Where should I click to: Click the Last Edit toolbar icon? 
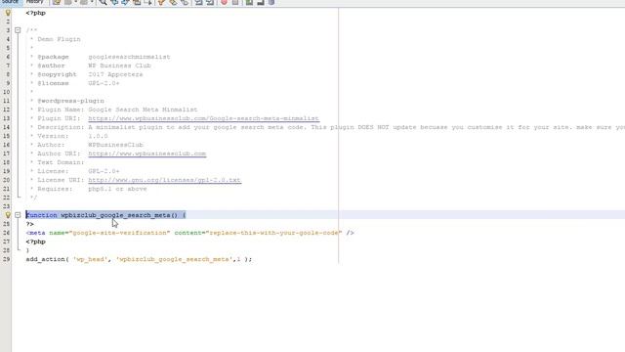(x=57, y=2)
